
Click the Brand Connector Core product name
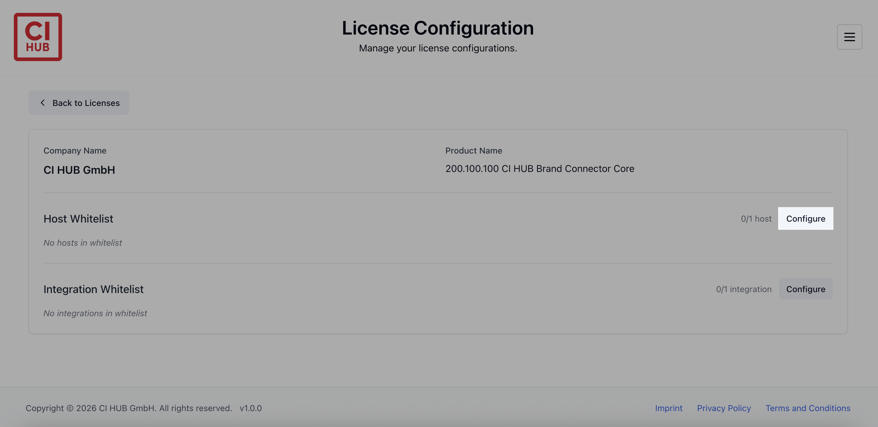click(x=540, y=169)
